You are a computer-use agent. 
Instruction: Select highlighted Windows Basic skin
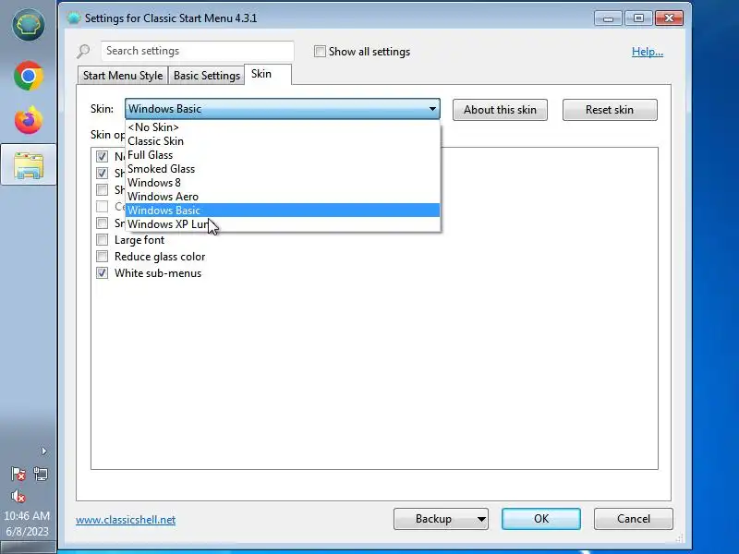click(x=283, y=211)
